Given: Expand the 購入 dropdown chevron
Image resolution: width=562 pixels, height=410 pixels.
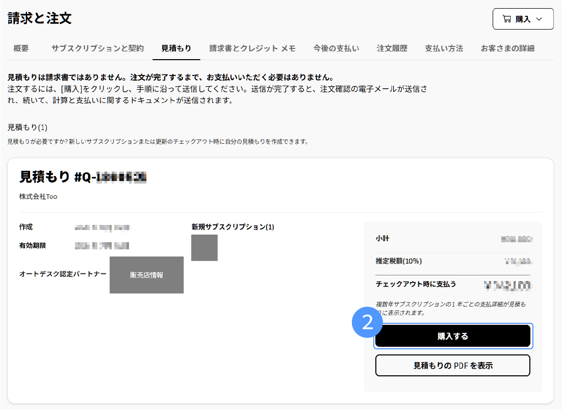Looking at the screenshot, I should (539, 19).
